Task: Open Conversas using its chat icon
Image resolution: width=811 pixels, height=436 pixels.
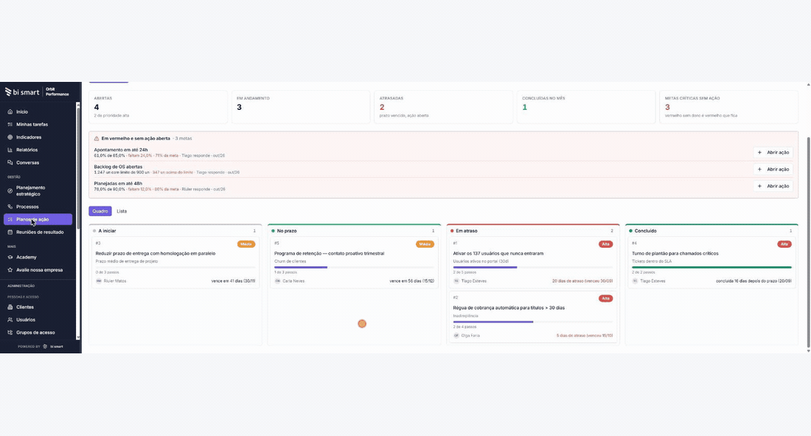Action: click(x=10, y=162)
